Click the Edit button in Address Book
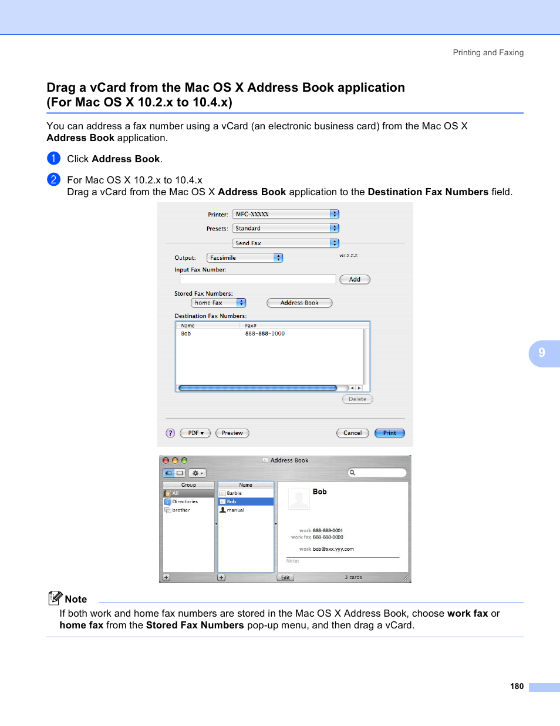 point(285,577)
